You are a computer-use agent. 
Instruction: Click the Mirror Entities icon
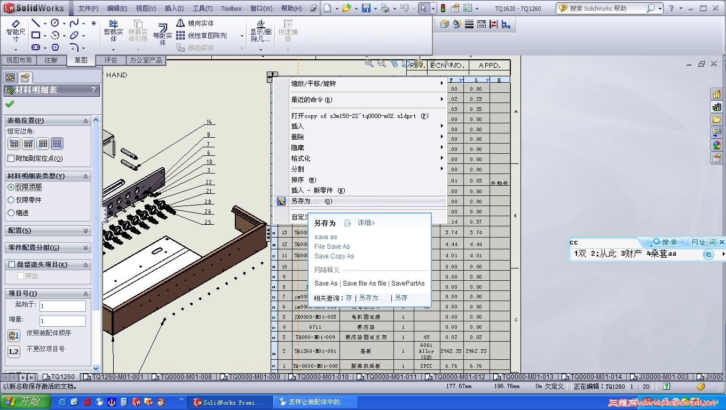click(x=180, y=23)
